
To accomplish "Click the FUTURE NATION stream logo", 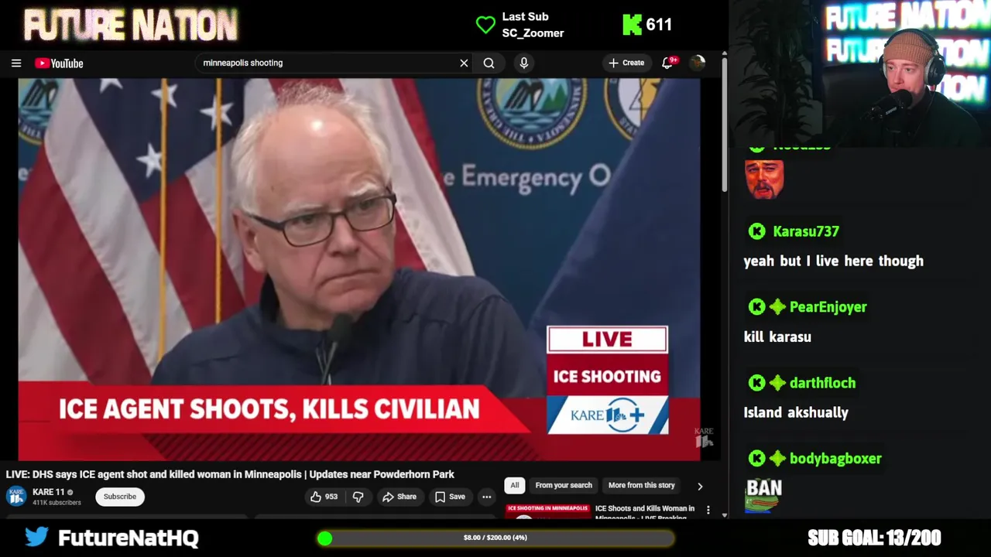I will tap(130, 26).
